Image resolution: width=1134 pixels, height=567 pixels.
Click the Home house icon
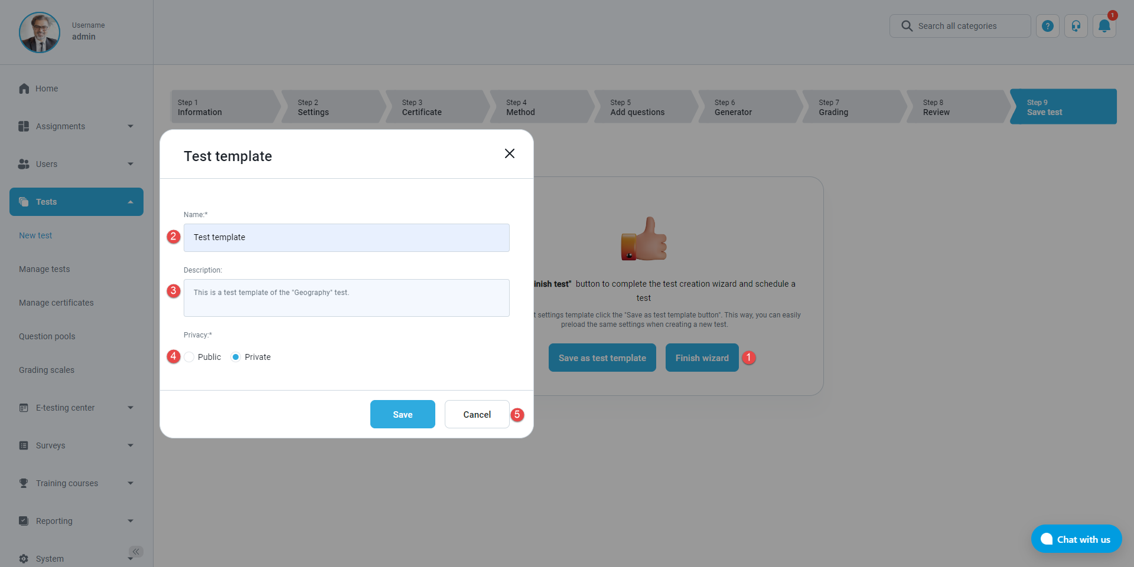tap(24, 89)
